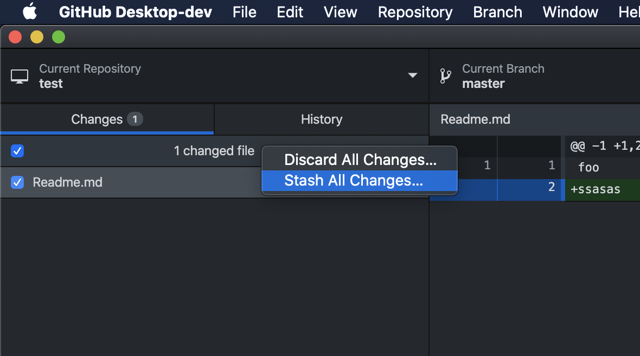Select line 2 in the diff gutter
This screenshot has height=356, width=640.
point(551,188)
